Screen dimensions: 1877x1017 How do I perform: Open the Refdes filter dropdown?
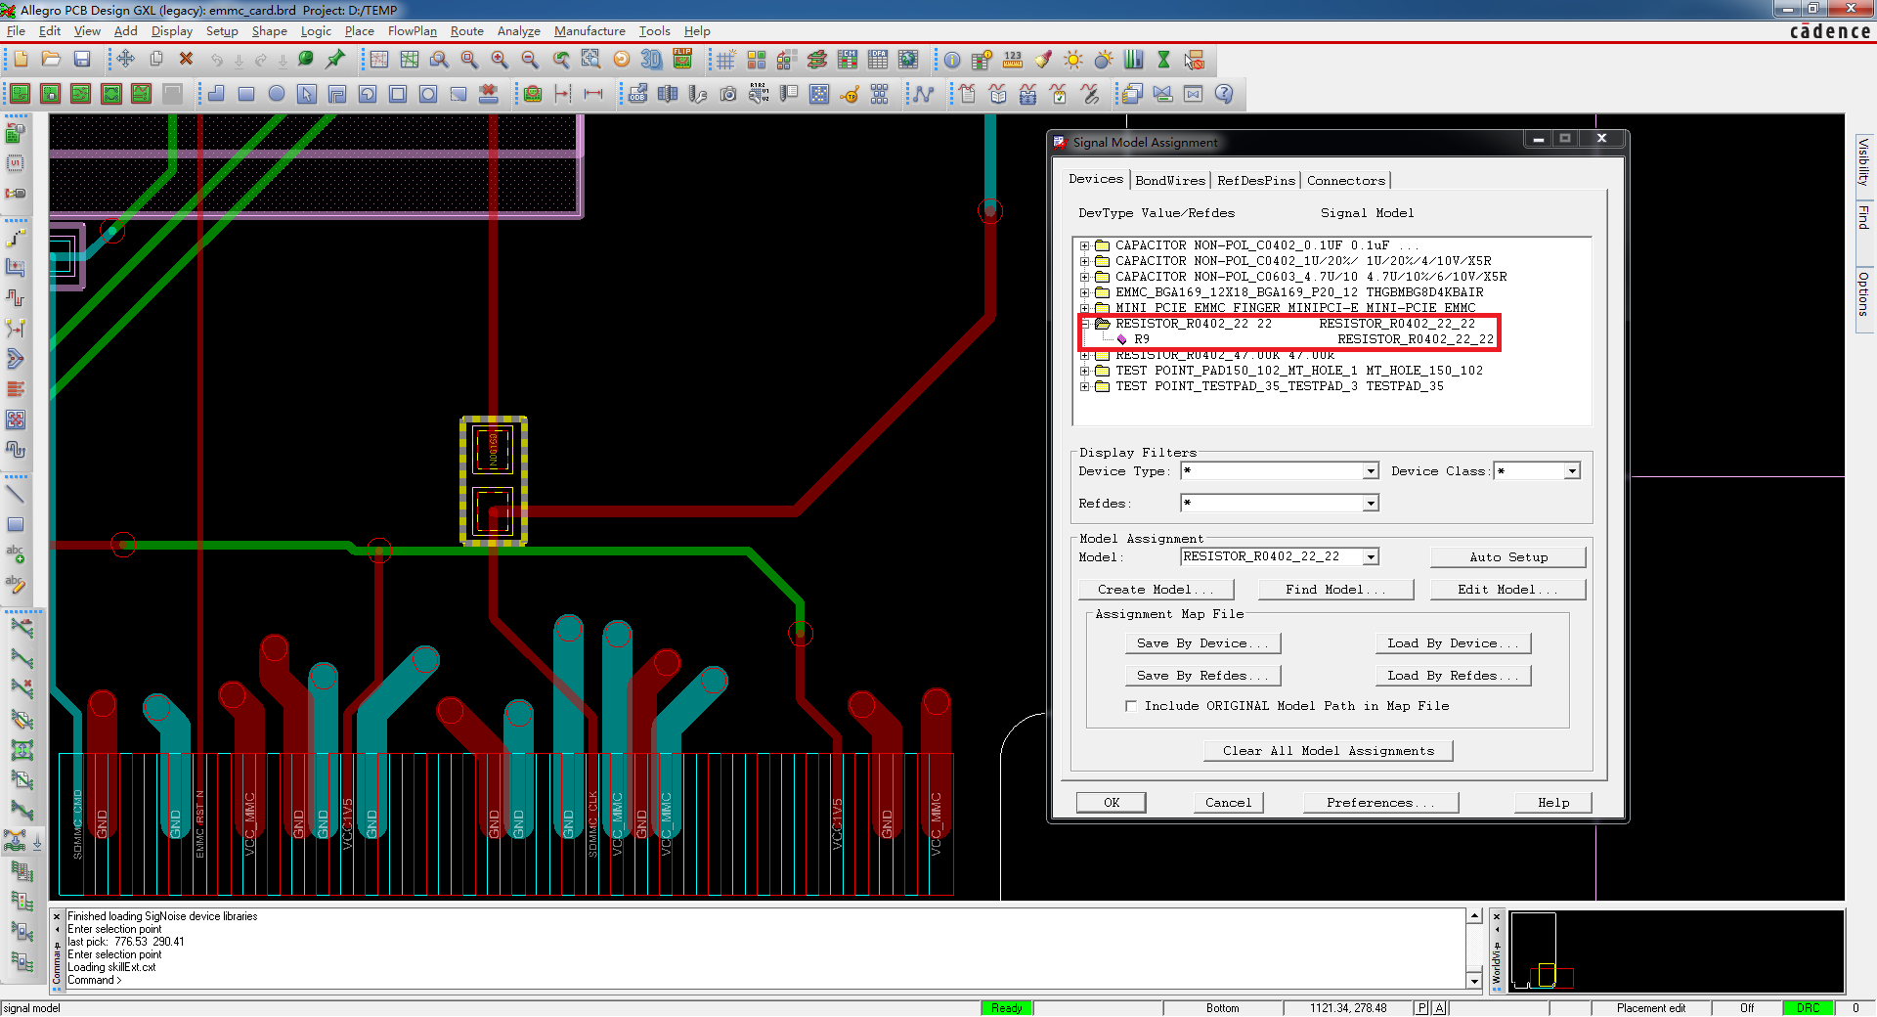[1371, 504]
